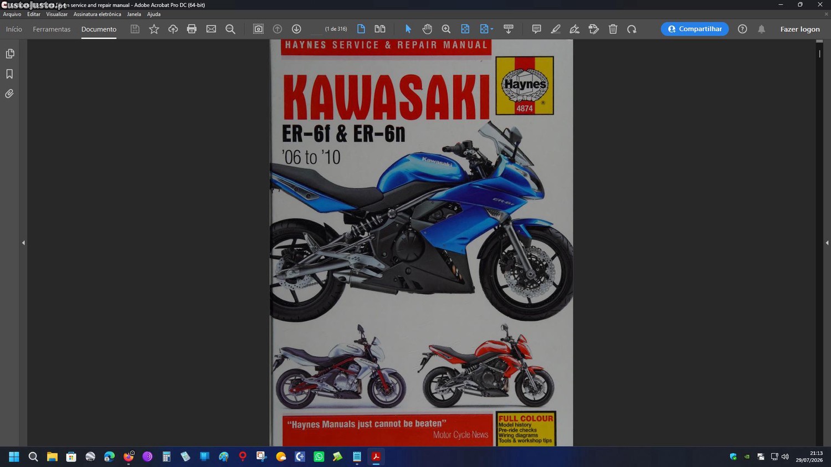Click the Adobe Acrobat taskbar icon
Image resolution: width=831 pixels, height=467 pixels.
click(x=376, y=456)
